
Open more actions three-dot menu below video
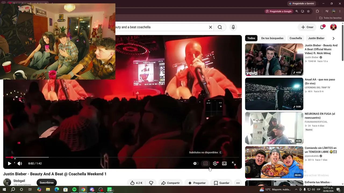238,183
